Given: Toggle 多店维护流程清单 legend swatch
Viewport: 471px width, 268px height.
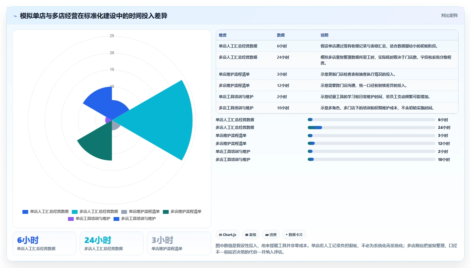Looking at the screenshot, I should (x=166, y=212).
